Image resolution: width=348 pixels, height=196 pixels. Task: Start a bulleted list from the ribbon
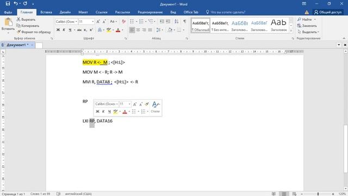point(132,22)
